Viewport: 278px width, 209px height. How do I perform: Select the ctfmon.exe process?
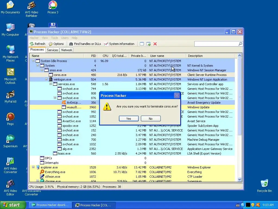[132, 176]
